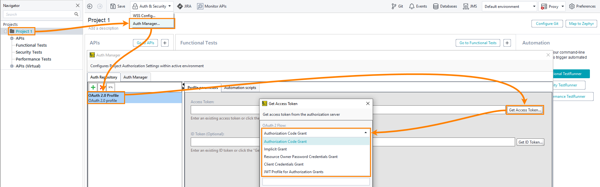Open the Git toolbar item
Screen dimensions: 600x187
click(x=397, y=6)
